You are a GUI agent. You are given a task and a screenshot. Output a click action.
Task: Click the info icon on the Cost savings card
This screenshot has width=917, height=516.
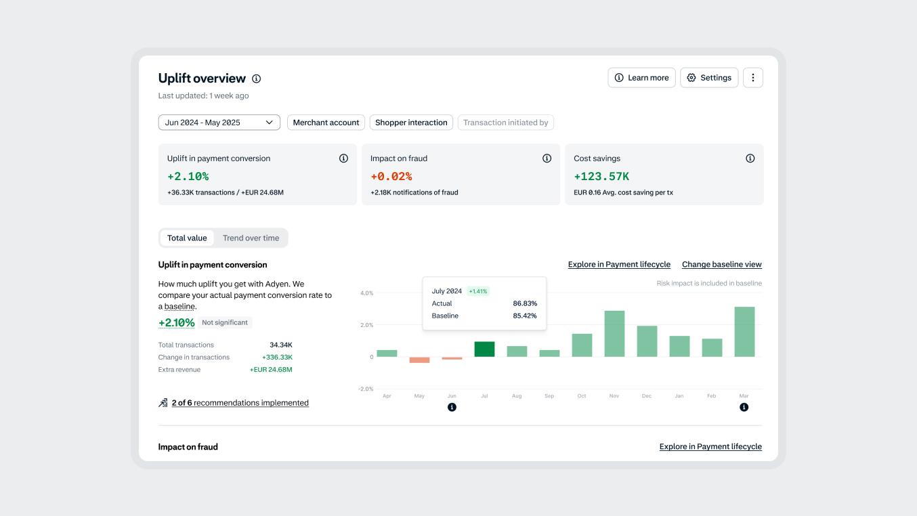click(x=749, y=157)
